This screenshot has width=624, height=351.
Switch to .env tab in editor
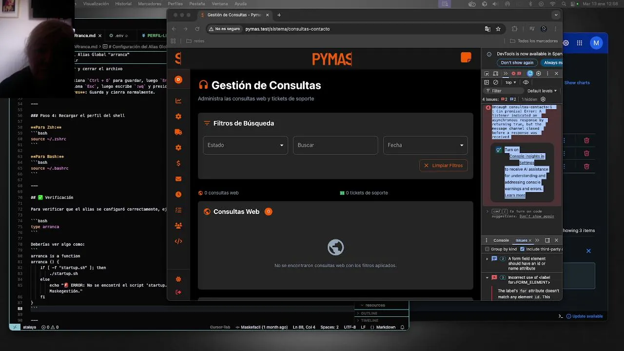(119, 36)
